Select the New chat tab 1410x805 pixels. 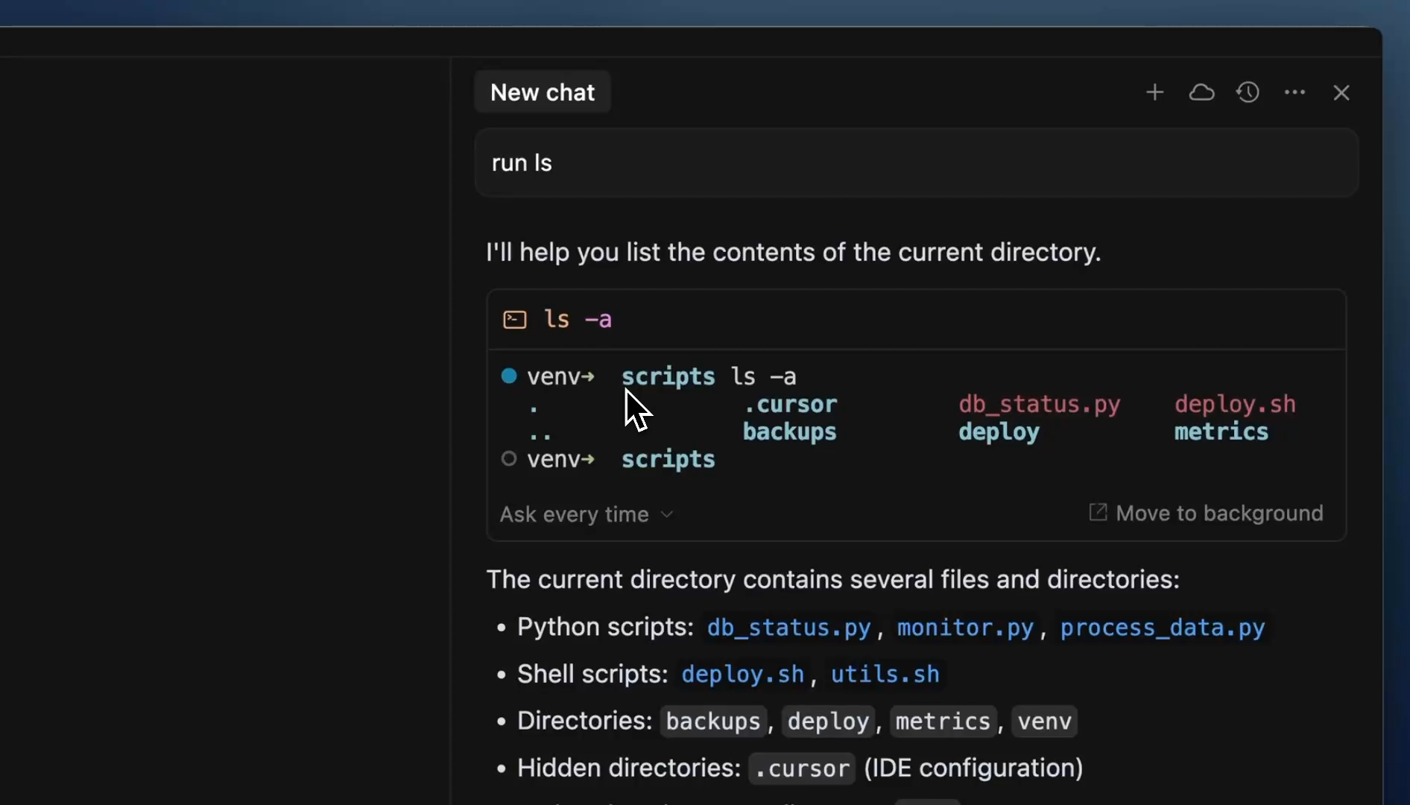543,92
